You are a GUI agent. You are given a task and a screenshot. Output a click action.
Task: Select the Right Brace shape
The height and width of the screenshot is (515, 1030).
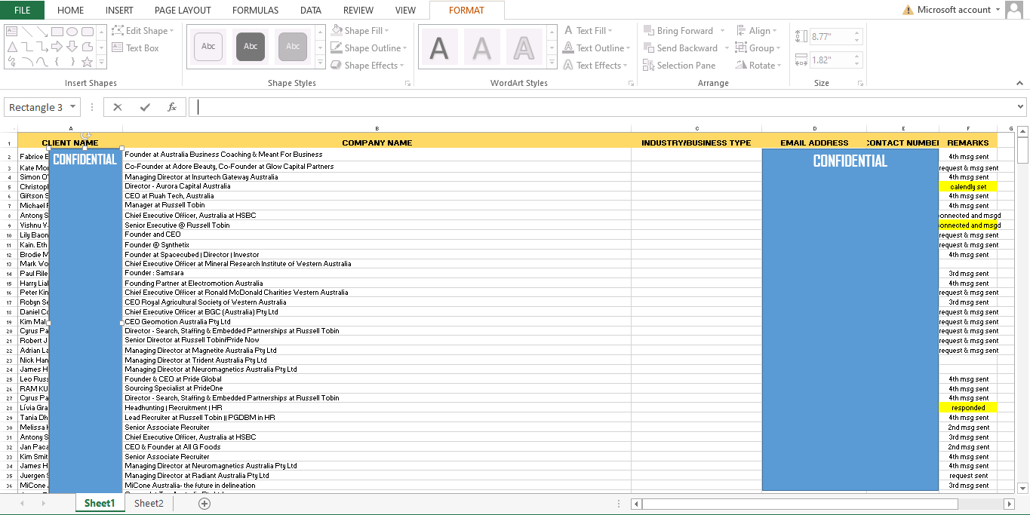[72, 62]
